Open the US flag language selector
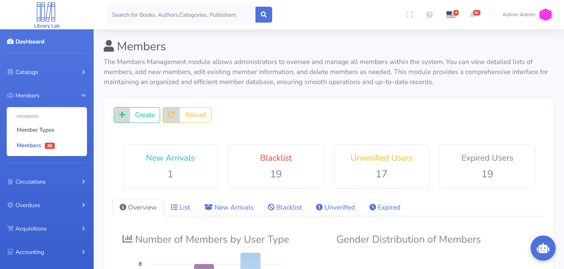564x269 pixels. (x=451, y=15)
